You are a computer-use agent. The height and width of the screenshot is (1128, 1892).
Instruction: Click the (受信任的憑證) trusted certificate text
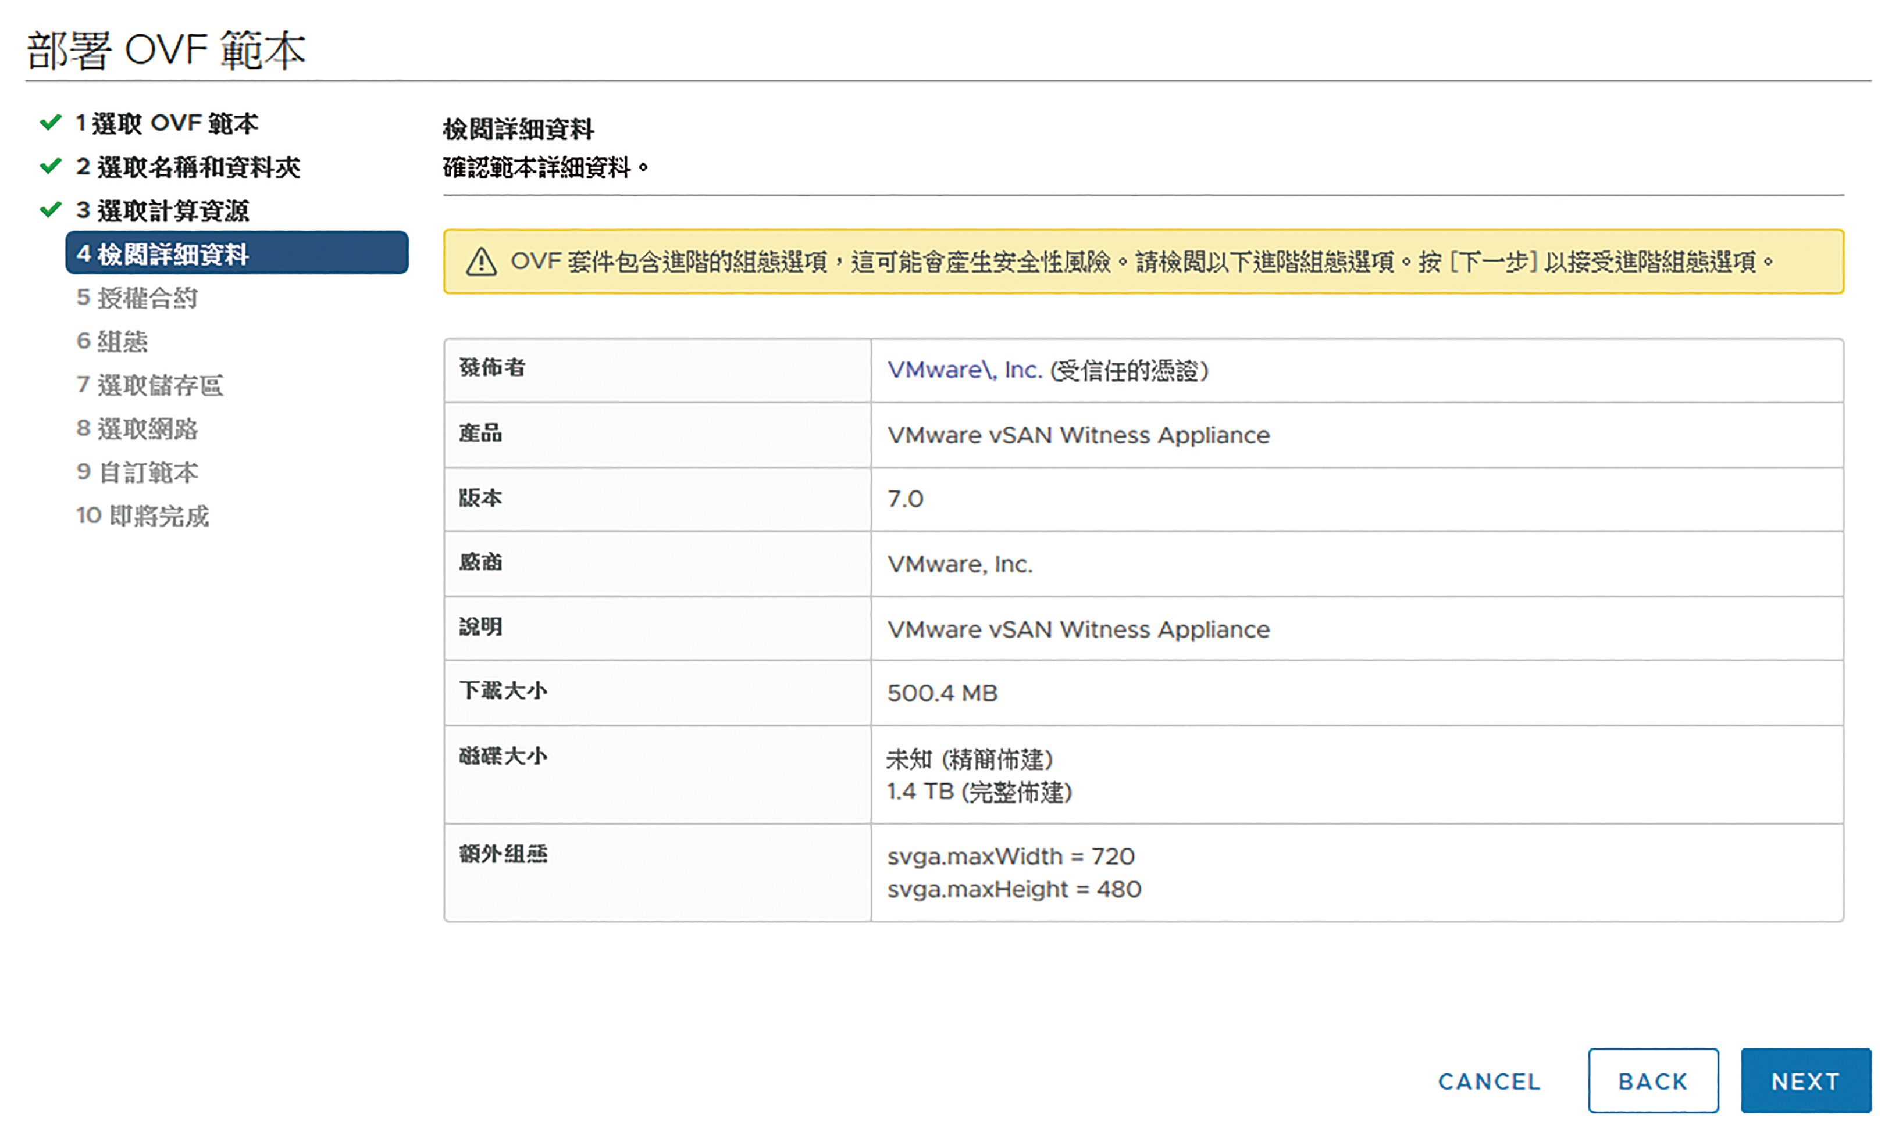(x=1128, y=370)
